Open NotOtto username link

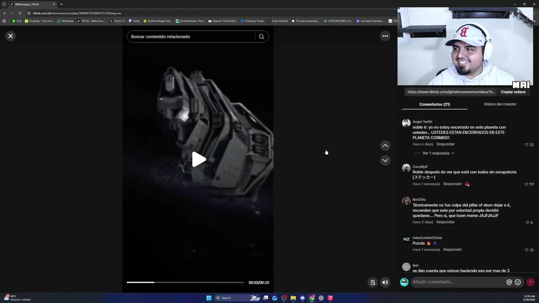click(x=419, y=200)
